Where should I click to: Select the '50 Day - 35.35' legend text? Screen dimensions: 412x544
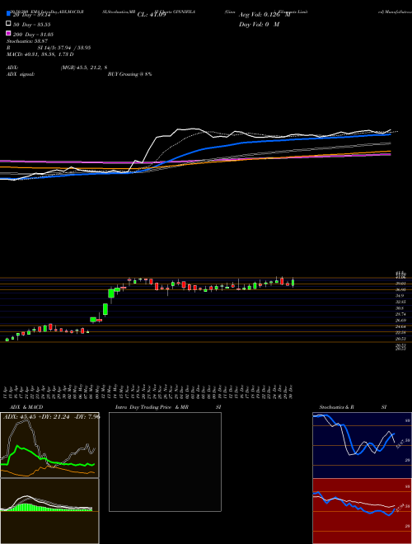click(32, 25)
